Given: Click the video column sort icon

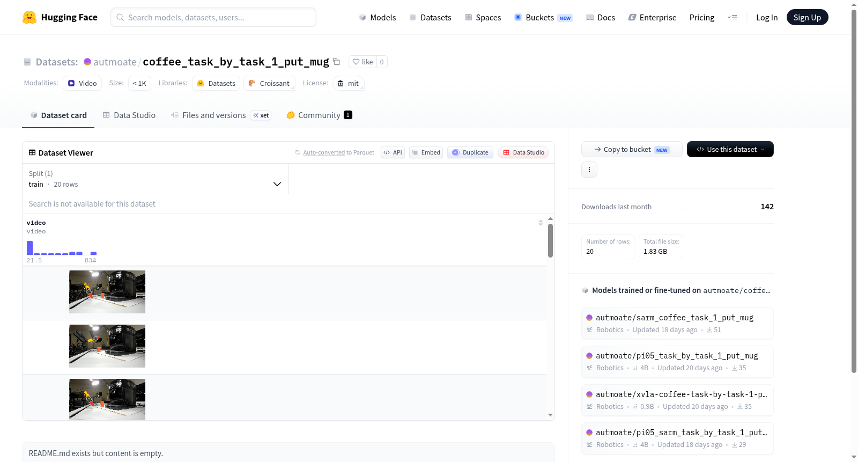Looking at the screenshot, I should coord(541,223).
